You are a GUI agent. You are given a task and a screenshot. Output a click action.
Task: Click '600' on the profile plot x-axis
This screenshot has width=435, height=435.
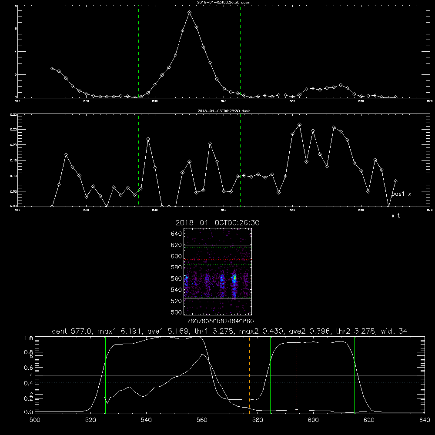(314, 420)
